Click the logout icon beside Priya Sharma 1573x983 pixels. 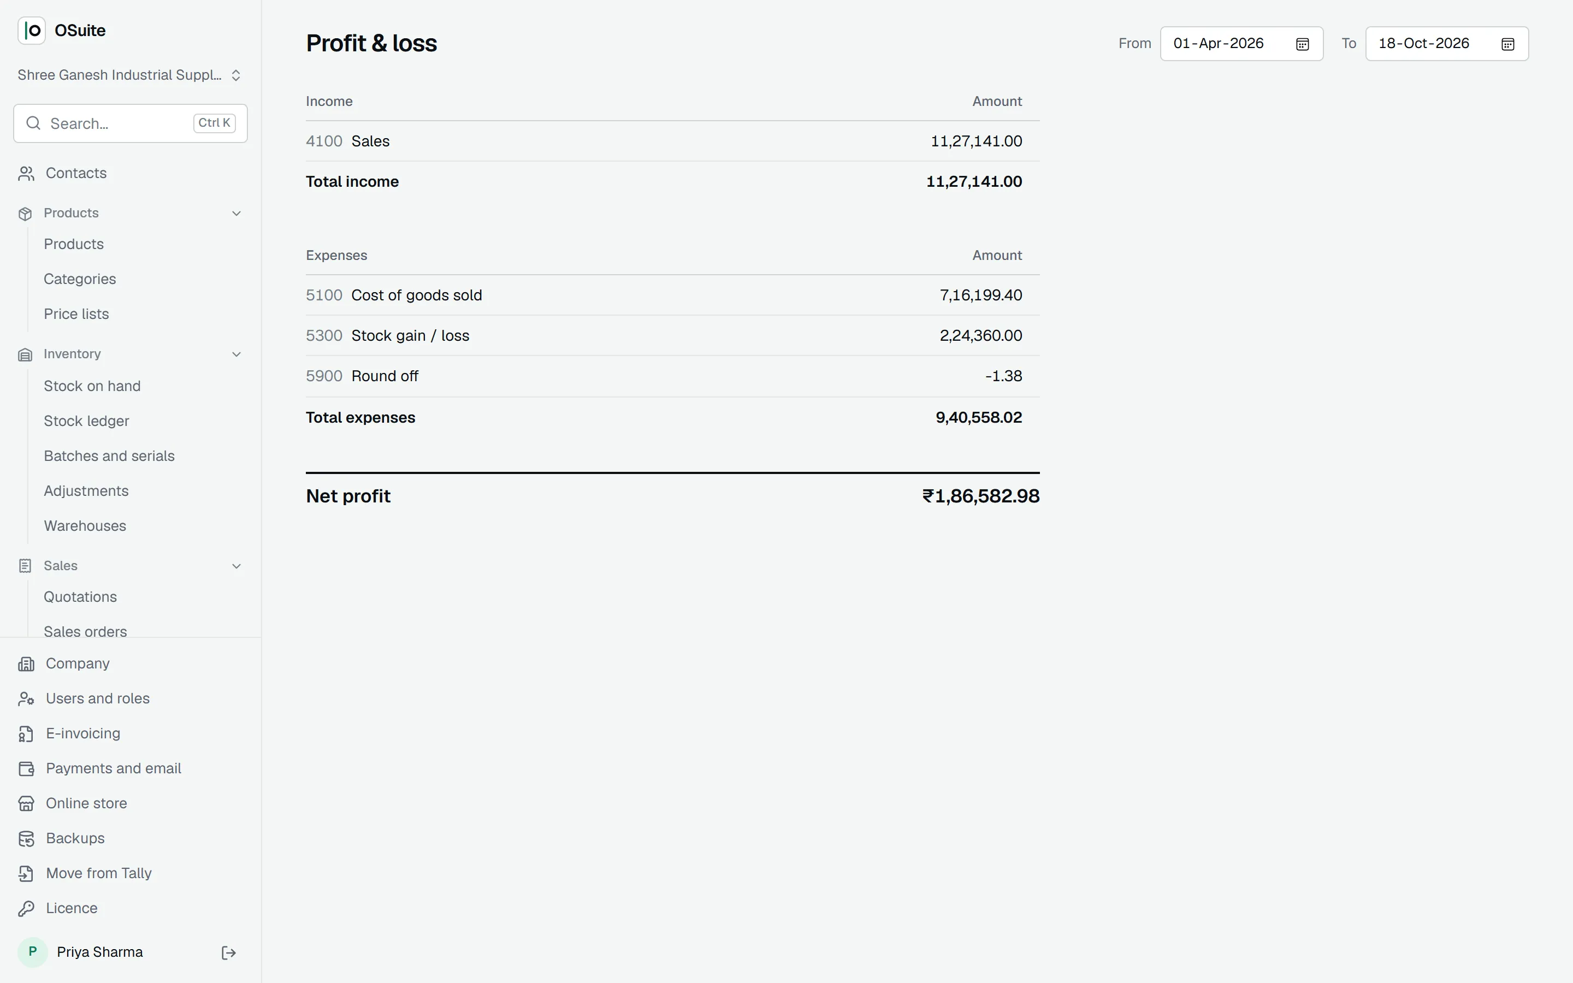tap(229, 952)
